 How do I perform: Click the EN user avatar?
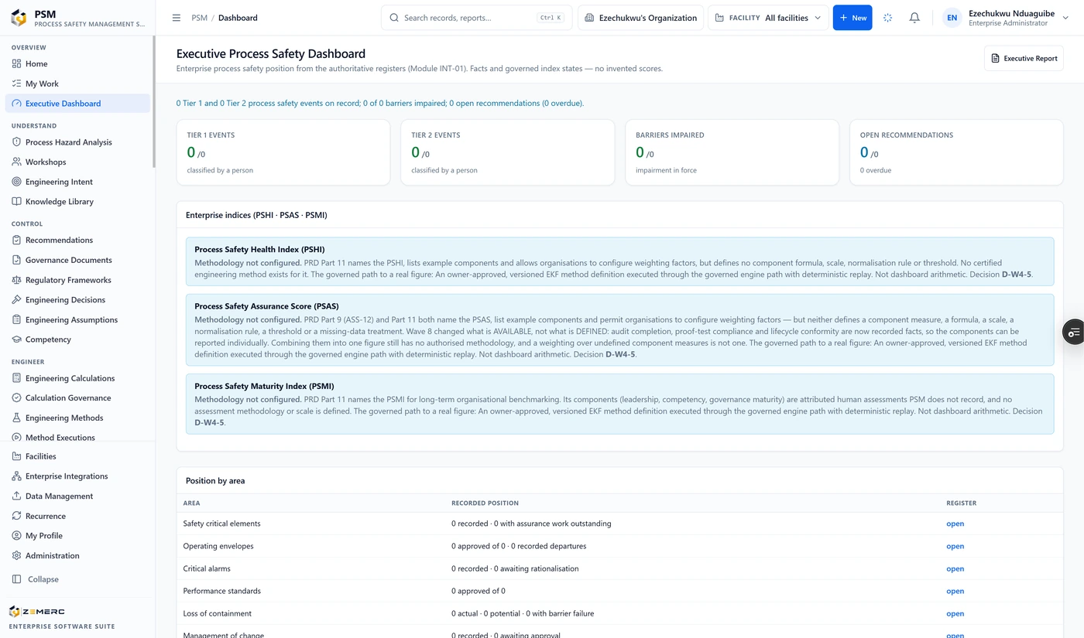tap(952, 18)
